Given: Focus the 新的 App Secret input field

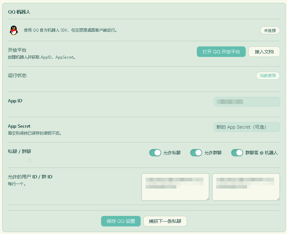Looking at the screenshot, I should pyautogui.click(x=247, y=127).
